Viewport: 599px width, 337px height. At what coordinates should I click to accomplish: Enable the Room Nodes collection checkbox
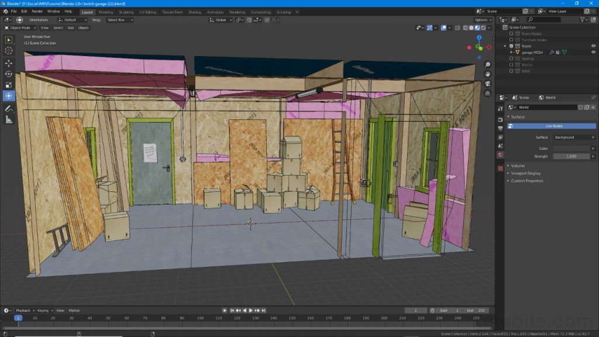pos(511,34)
